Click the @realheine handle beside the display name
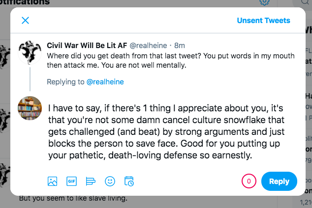The width and height of the screenshot is (312, 208). (x=148, y=46)
